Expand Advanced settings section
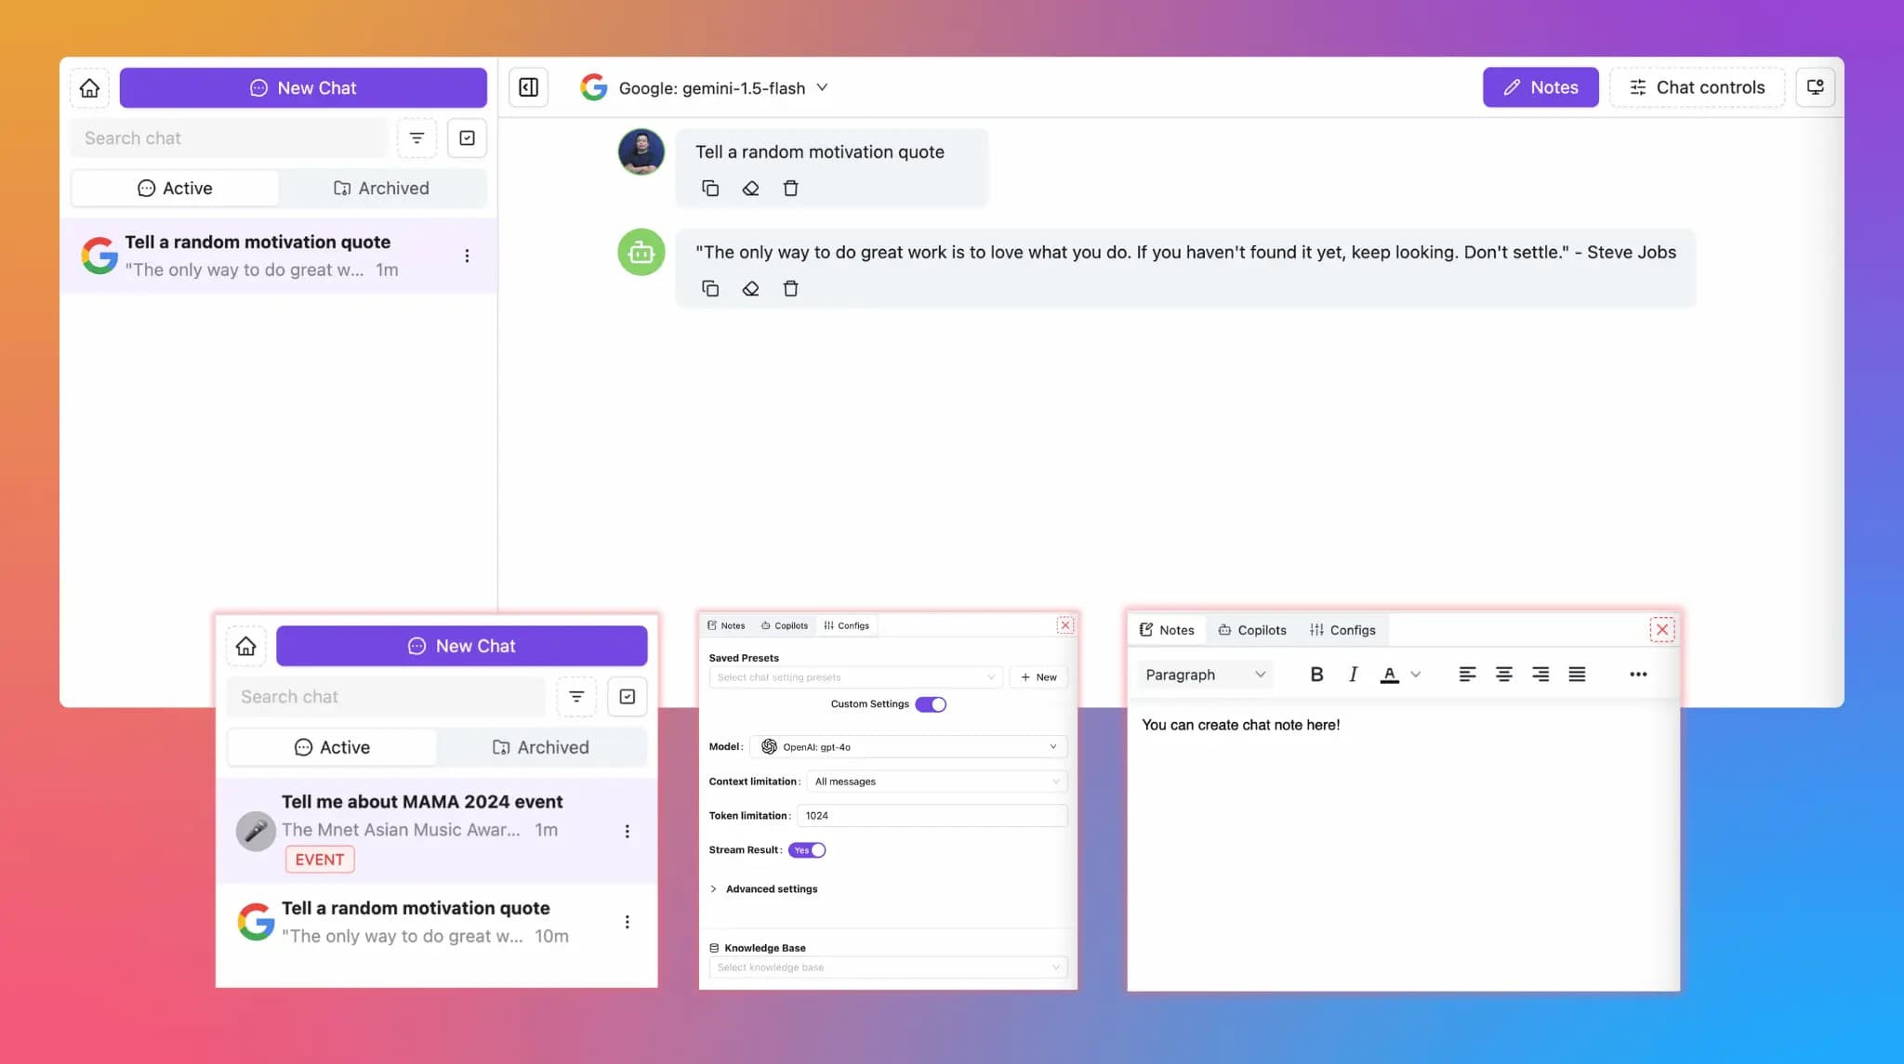The image size is (1904, 1064). tap(765, 889)
